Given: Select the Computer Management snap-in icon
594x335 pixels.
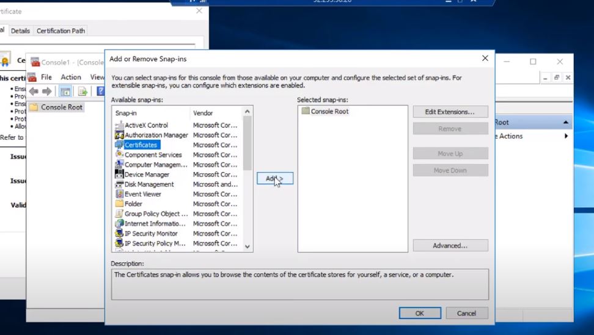Looking at the screenshot, I should 119,165.
